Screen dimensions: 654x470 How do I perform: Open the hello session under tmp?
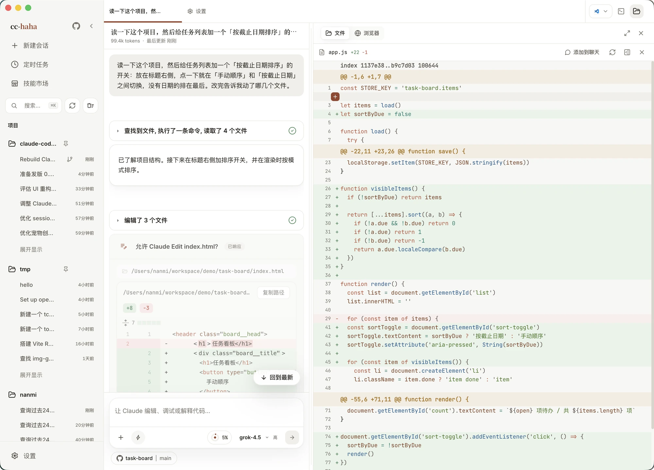[x=57, y=285]
